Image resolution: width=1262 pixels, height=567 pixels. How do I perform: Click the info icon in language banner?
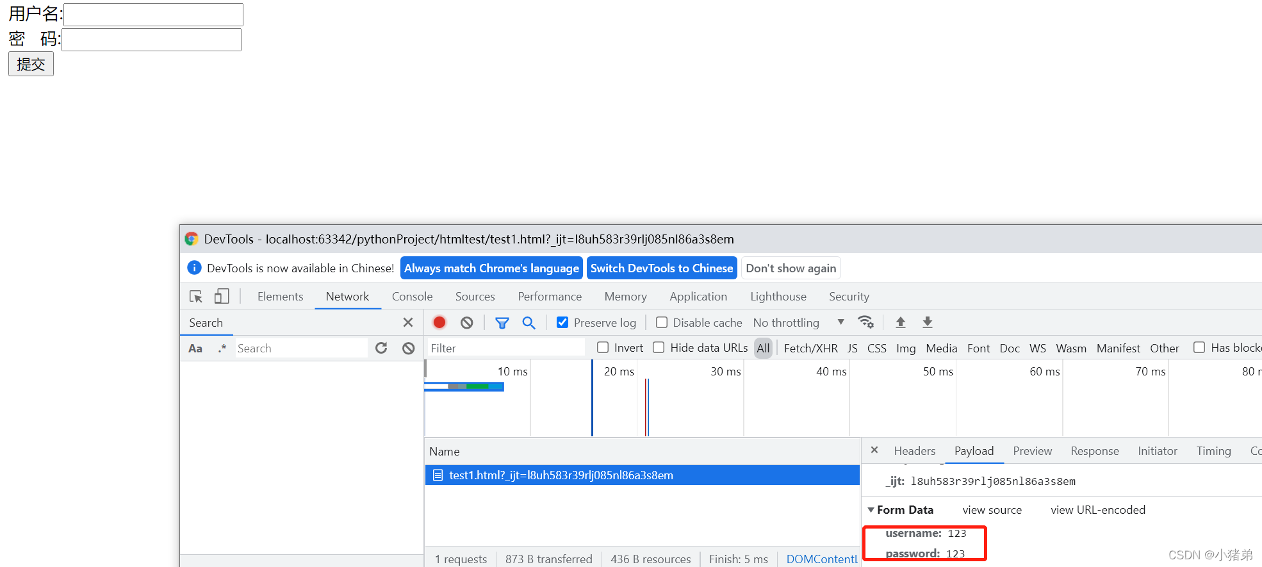[195, 268]
